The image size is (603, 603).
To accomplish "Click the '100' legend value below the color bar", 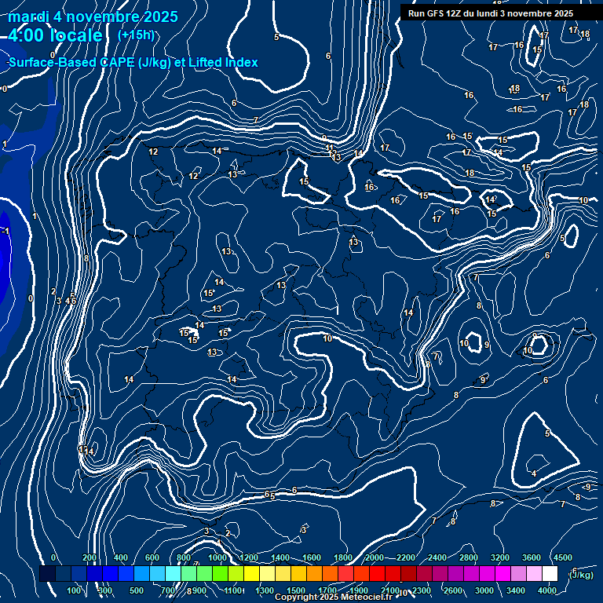I will click(x=74, y=590).
